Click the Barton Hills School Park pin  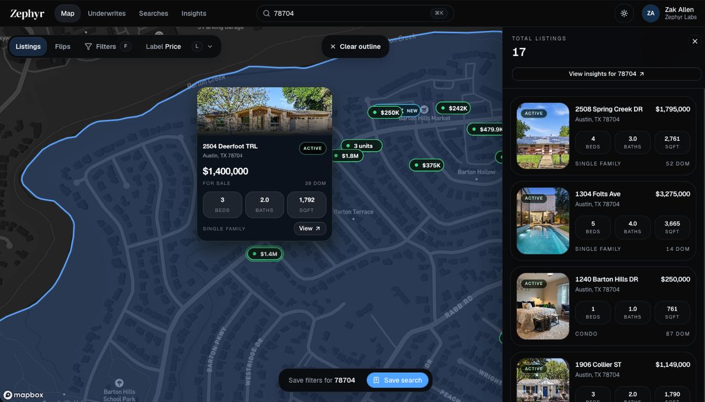coord(119,383)
